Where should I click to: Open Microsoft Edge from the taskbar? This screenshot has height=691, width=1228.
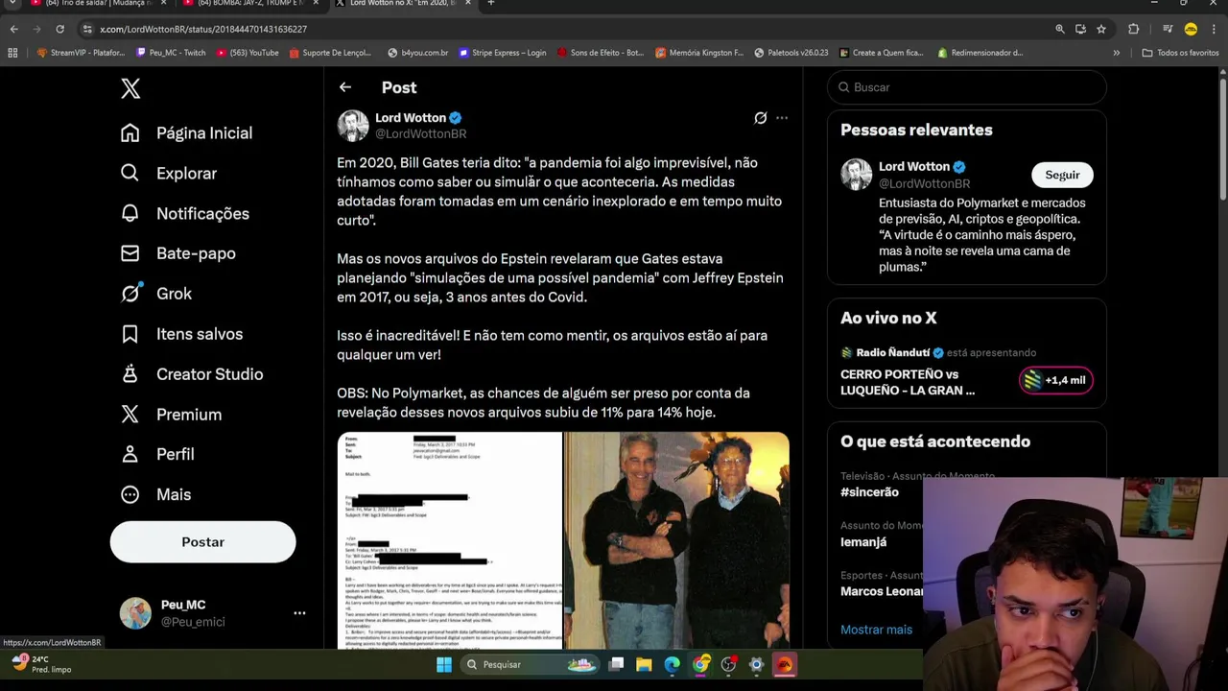click(672, 664)
